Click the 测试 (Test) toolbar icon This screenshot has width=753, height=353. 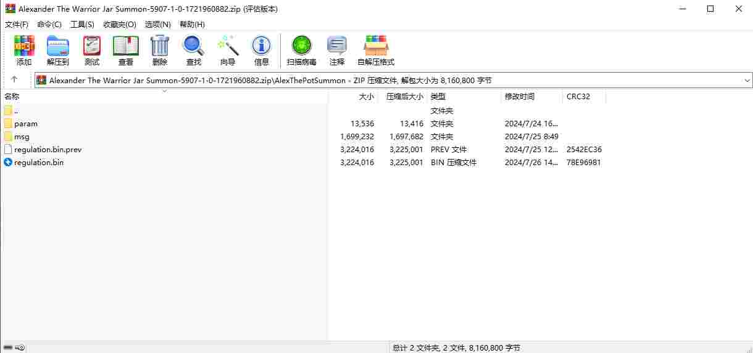[92, 46]
